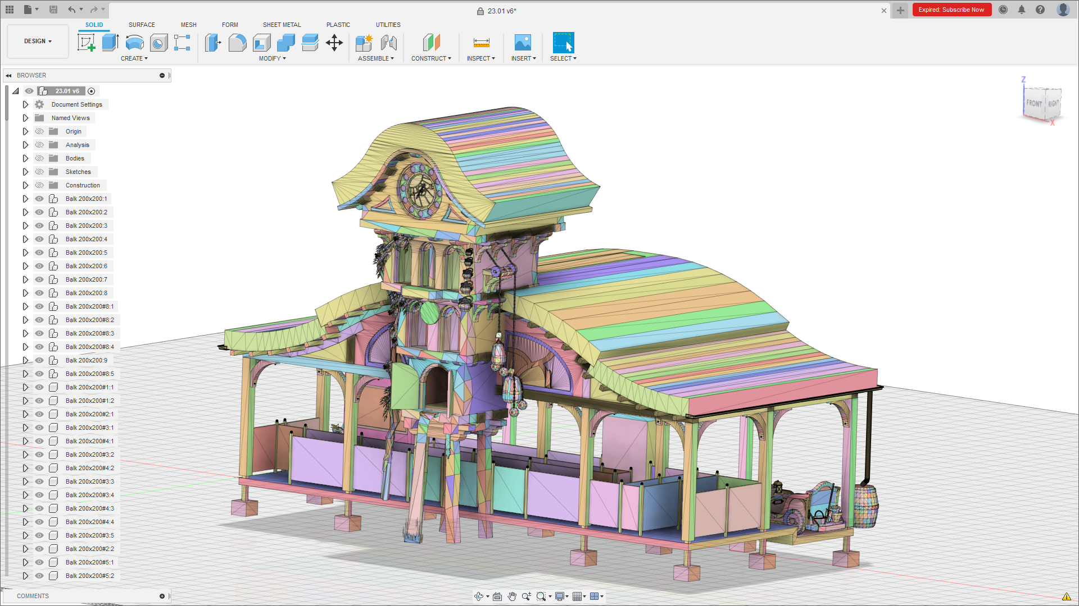The image size is (1079, 606).
Task: Click the Measure tool under Inspect
Action: pyautogui.click(x=481, y=43)
